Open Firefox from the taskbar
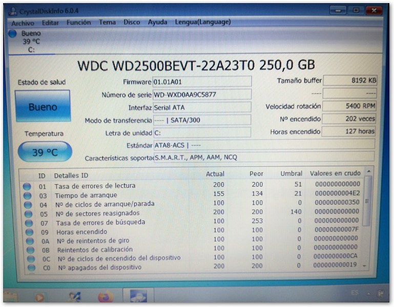This screenshot has width=394, height=307. [106, 297]
